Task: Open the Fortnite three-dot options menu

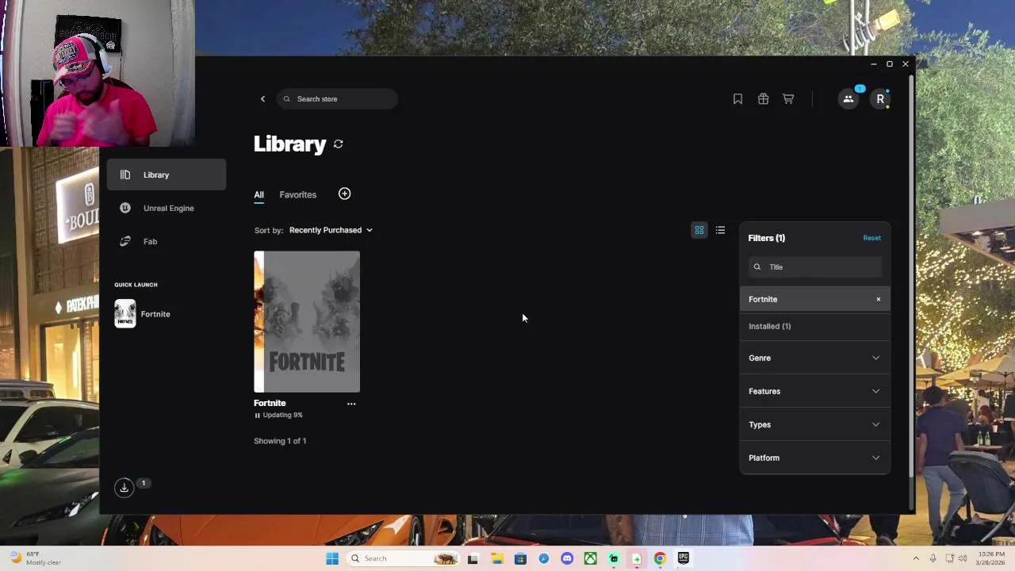Action: [351, 404]
